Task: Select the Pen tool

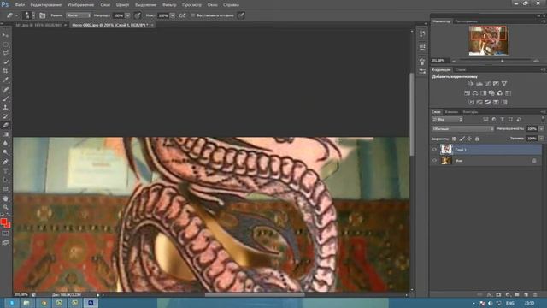Action: pyautogui.click(x=5, y=162)
